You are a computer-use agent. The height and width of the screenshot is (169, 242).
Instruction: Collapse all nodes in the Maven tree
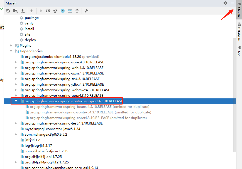coord(77,11)
